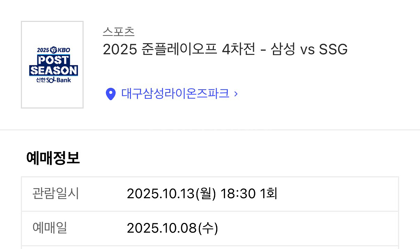Click the 1회 session text
This screenshot has width=420, height=249.
pyautogui.click(x=269, y=194)
